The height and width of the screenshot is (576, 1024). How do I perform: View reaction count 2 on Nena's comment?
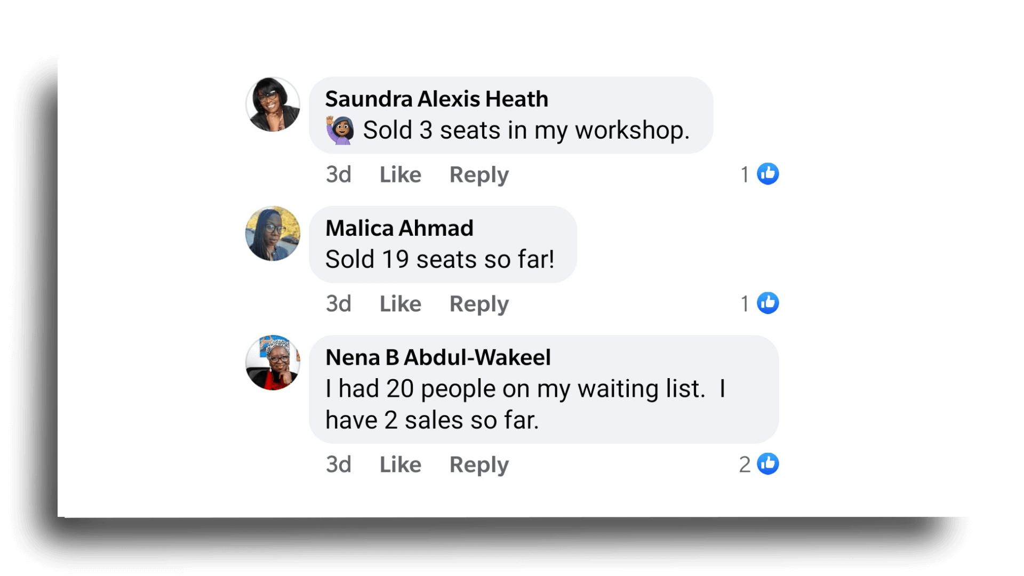(745, 465)
